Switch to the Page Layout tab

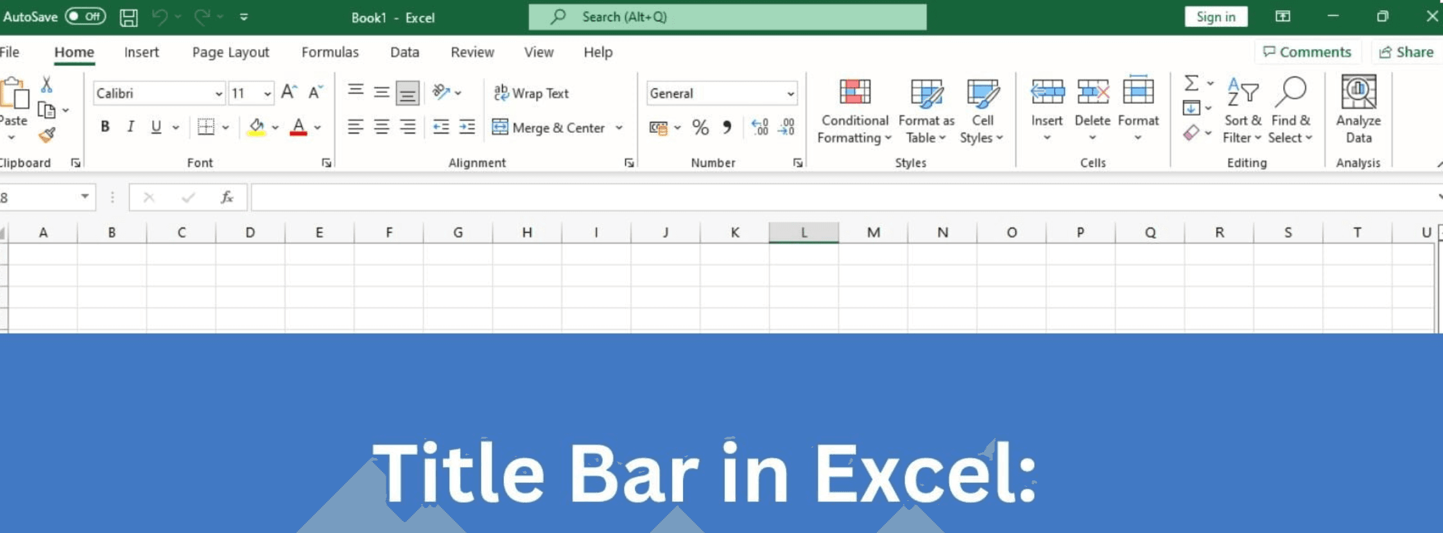pyautogui.click(x=230, y=52)
